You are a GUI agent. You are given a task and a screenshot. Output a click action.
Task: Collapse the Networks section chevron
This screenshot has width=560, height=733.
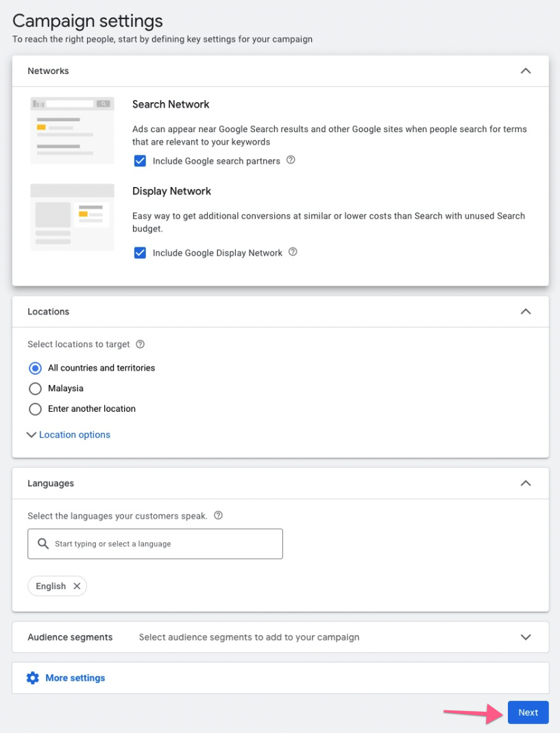[526, 71]
